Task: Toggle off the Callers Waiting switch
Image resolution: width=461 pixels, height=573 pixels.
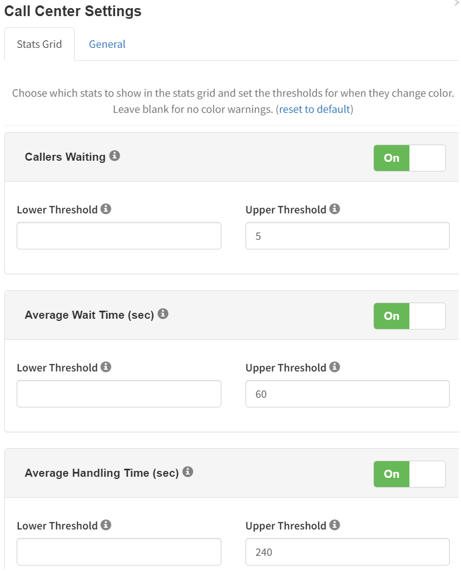Action: point(409,158)
